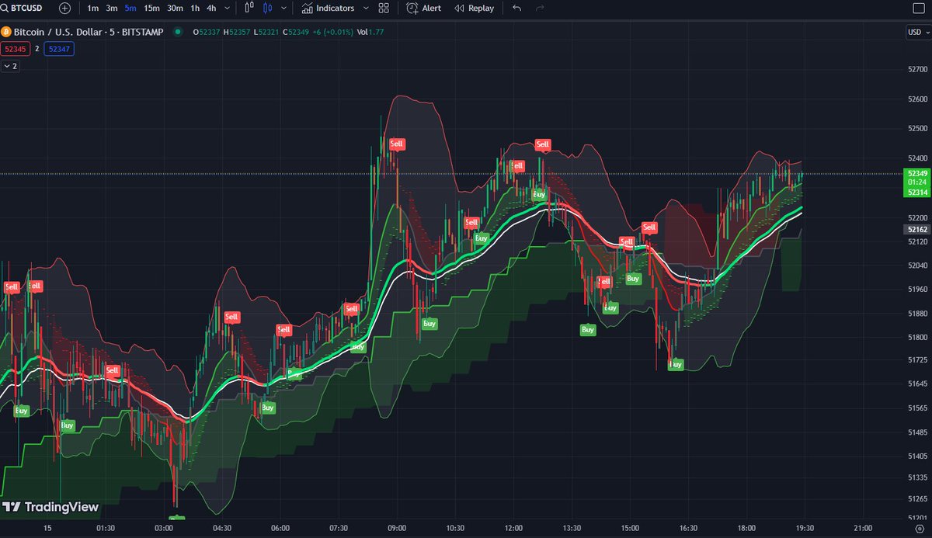Select the 5m timeframe
Viewport: 932px width, 538px height.
tap(130, 8)
